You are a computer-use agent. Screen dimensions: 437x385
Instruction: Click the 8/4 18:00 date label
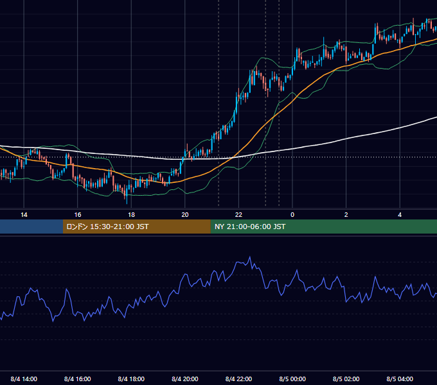131,379
